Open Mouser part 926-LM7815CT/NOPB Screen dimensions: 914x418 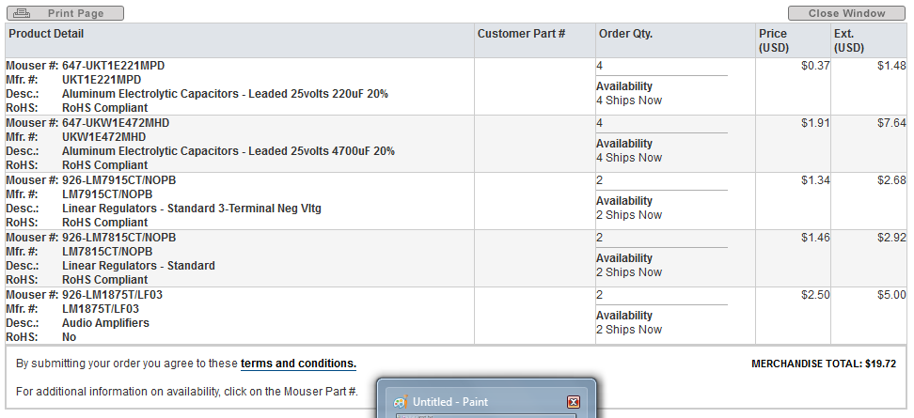[x=118, y=238]
